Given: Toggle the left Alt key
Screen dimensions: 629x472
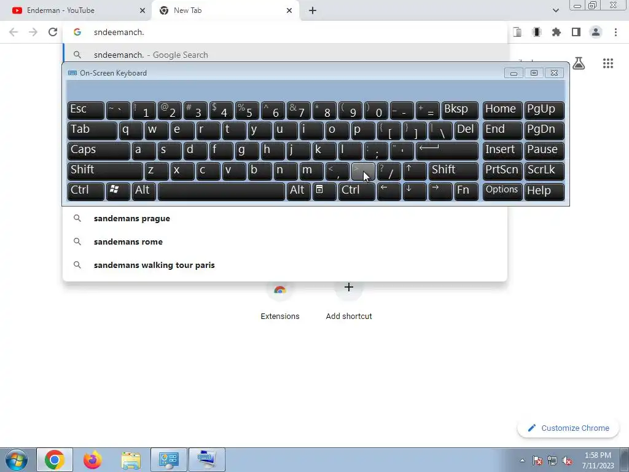Looking at the screenshot, I should tap(144, 192).
